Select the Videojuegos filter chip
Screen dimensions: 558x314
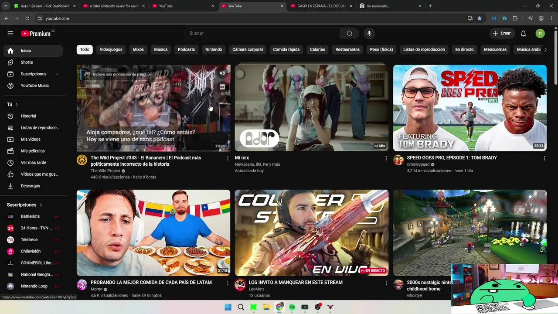[x=111, y=50]
